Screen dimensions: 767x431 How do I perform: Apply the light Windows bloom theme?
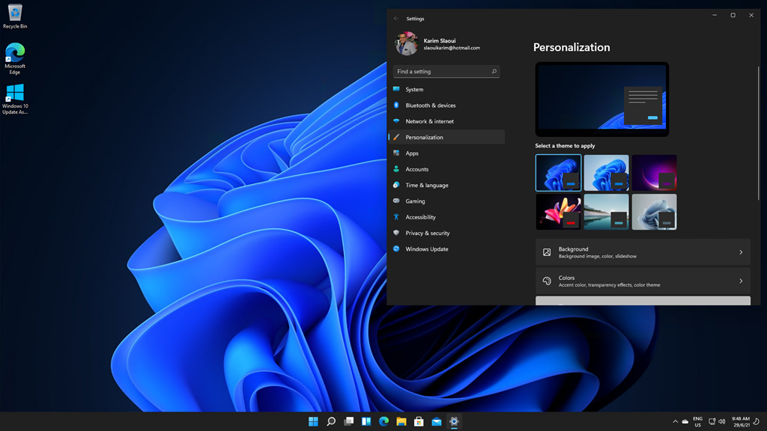pyautogui.click(x=606, y=173)
